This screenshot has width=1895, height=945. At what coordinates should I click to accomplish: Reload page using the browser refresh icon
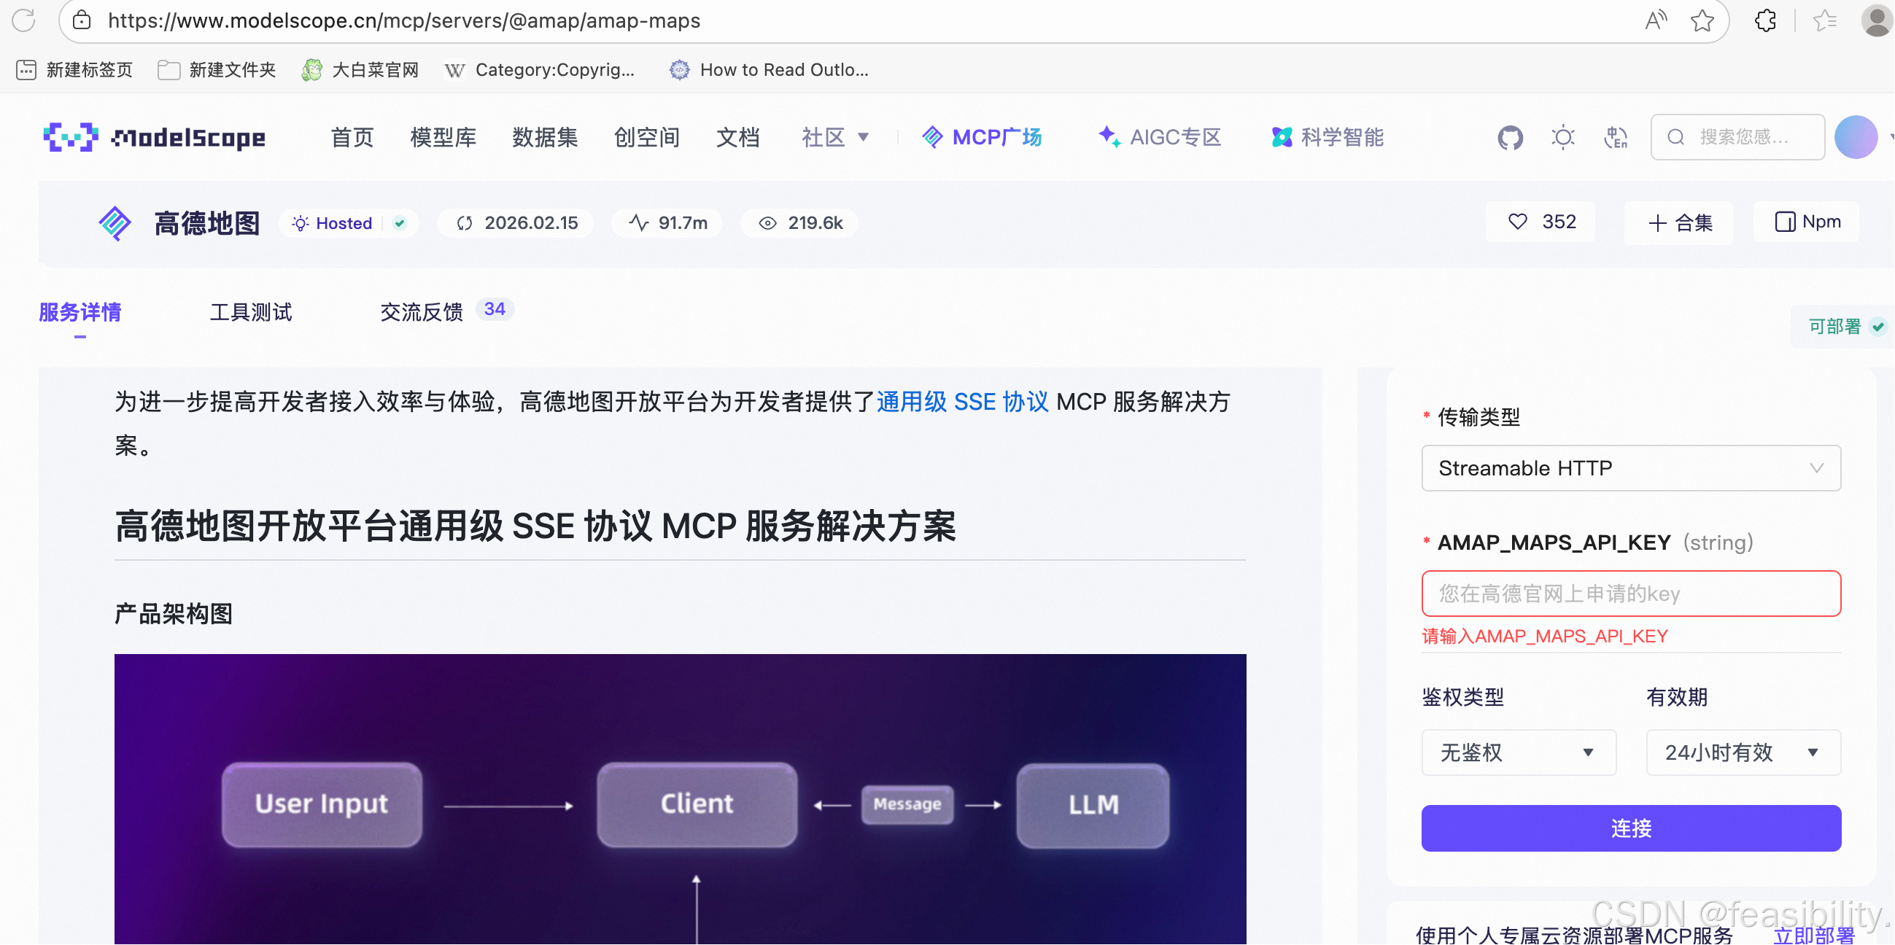[23, 20]
